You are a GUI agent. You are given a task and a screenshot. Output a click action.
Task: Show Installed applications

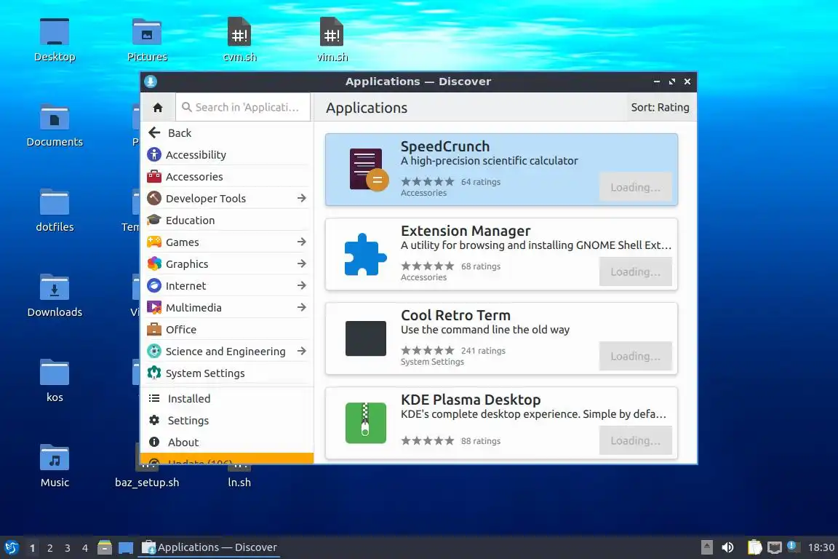(227, 399)
